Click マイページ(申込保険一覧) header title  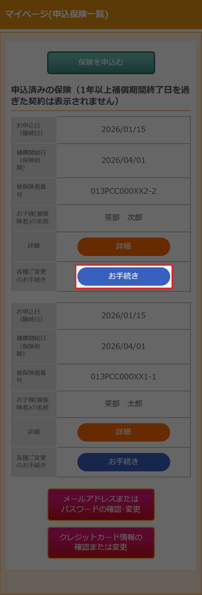click(x=57, y=14)
